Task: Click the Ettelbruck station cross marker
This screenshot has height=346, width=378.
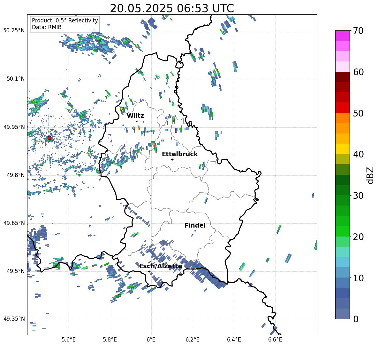Action: (x=172, y=159)
